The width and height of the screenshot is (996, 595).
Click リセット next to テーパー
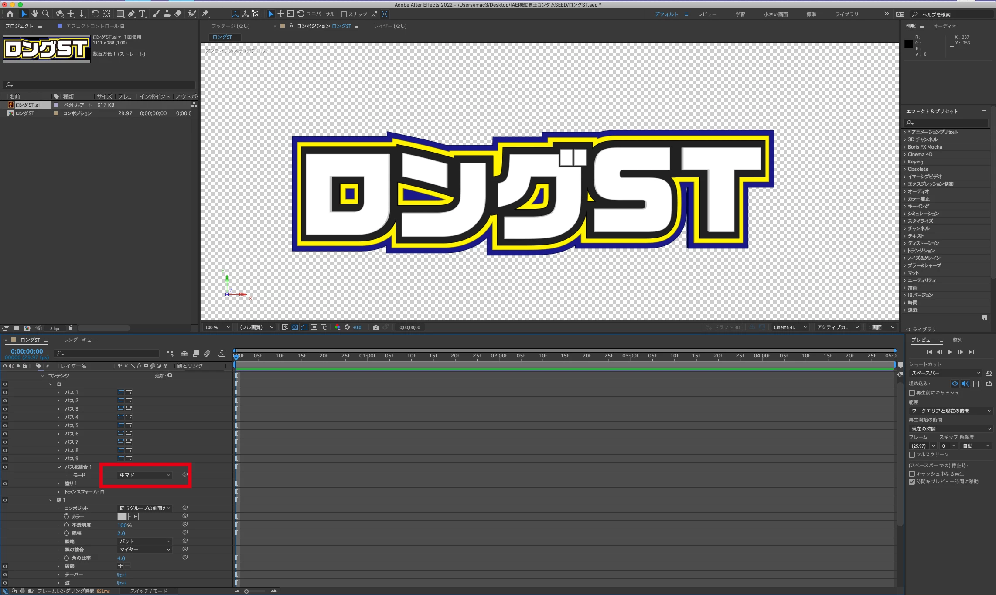coord(122,575)
